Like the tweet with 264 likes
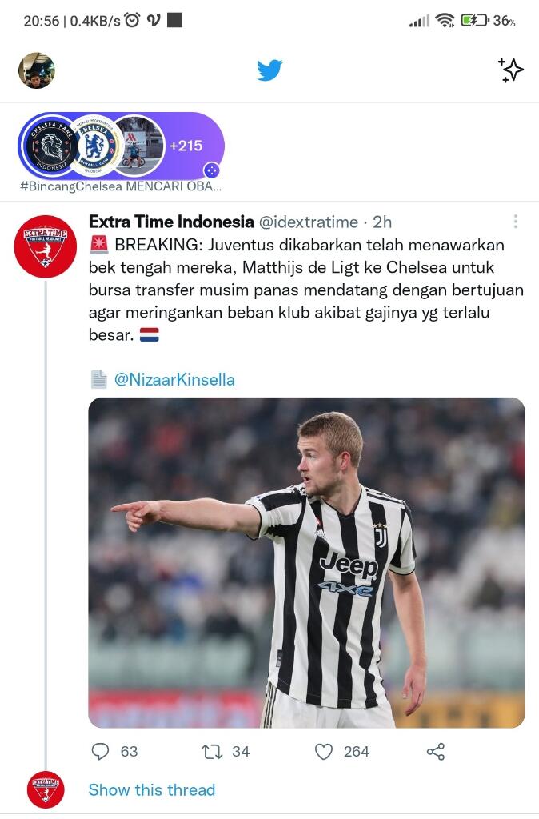This screenshot has width=539, height=819. click(324, 752)
